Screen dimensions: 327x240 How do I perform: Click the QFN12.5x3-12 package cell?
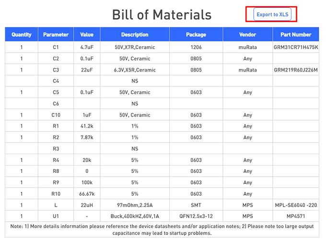click(x=196, y=216)
